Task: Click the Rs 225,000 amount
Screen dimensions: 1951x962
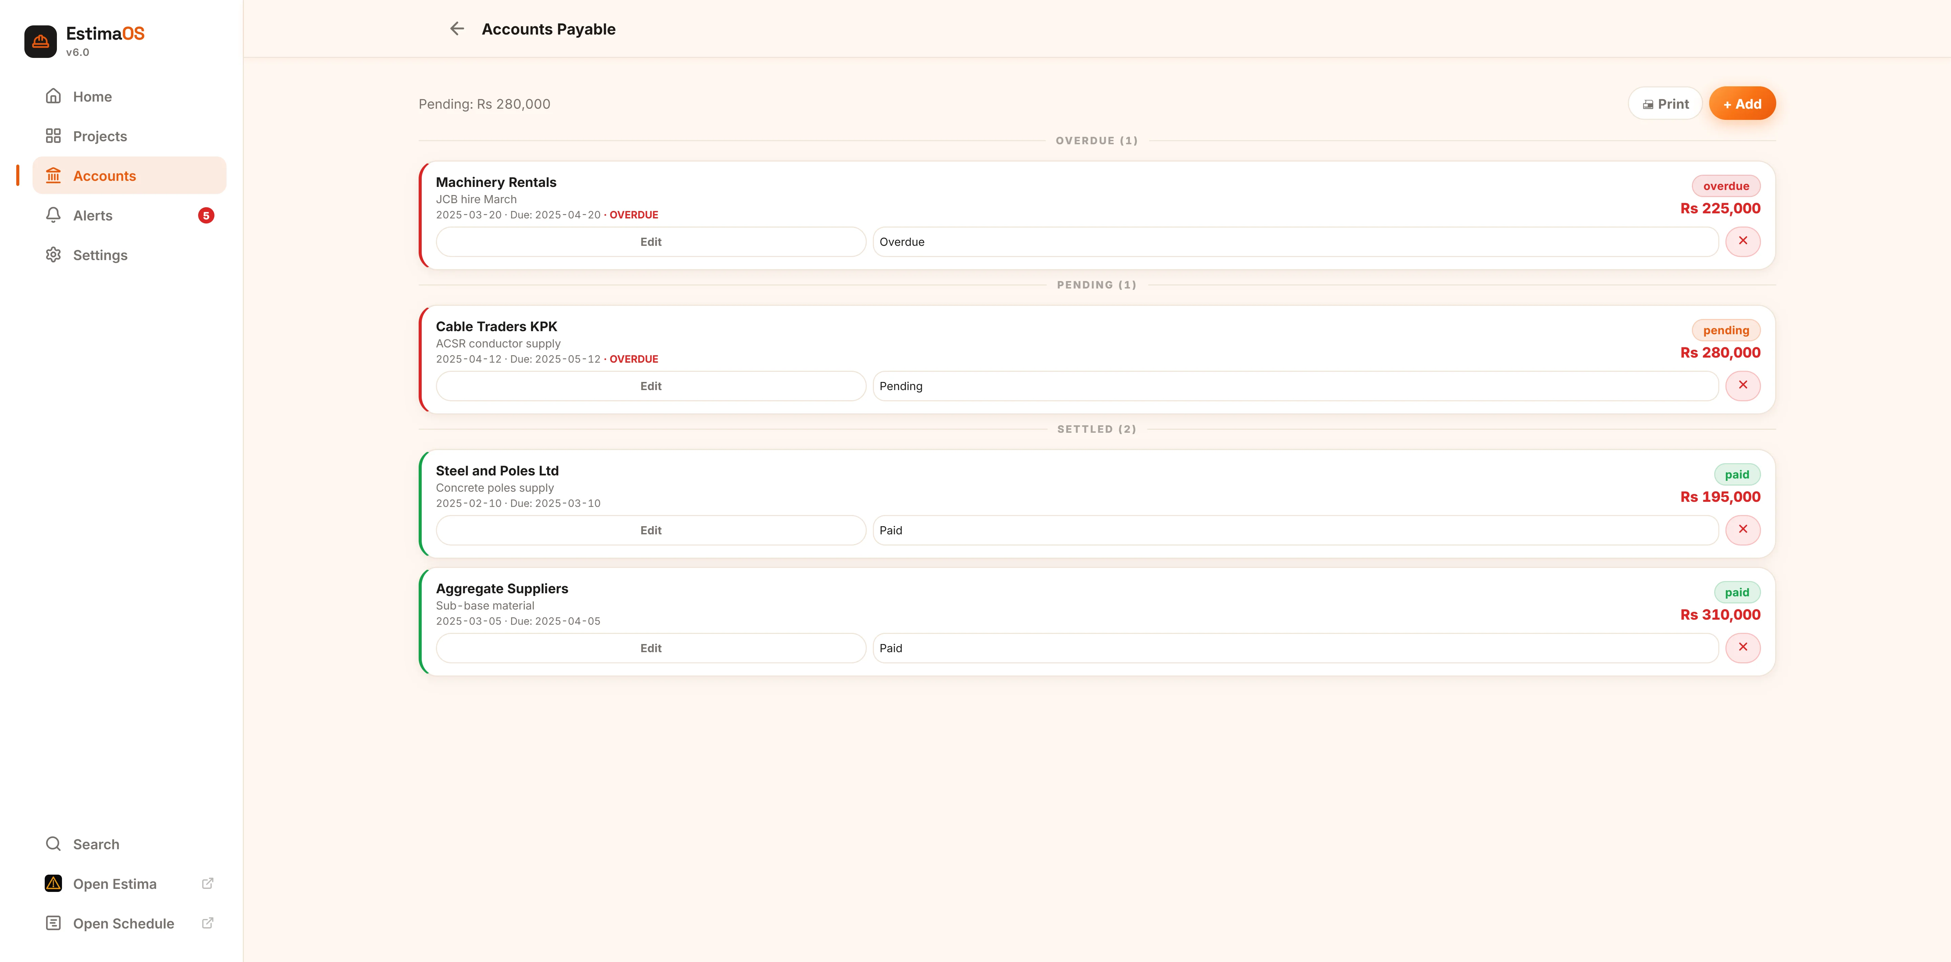Action: (1720, 208)
